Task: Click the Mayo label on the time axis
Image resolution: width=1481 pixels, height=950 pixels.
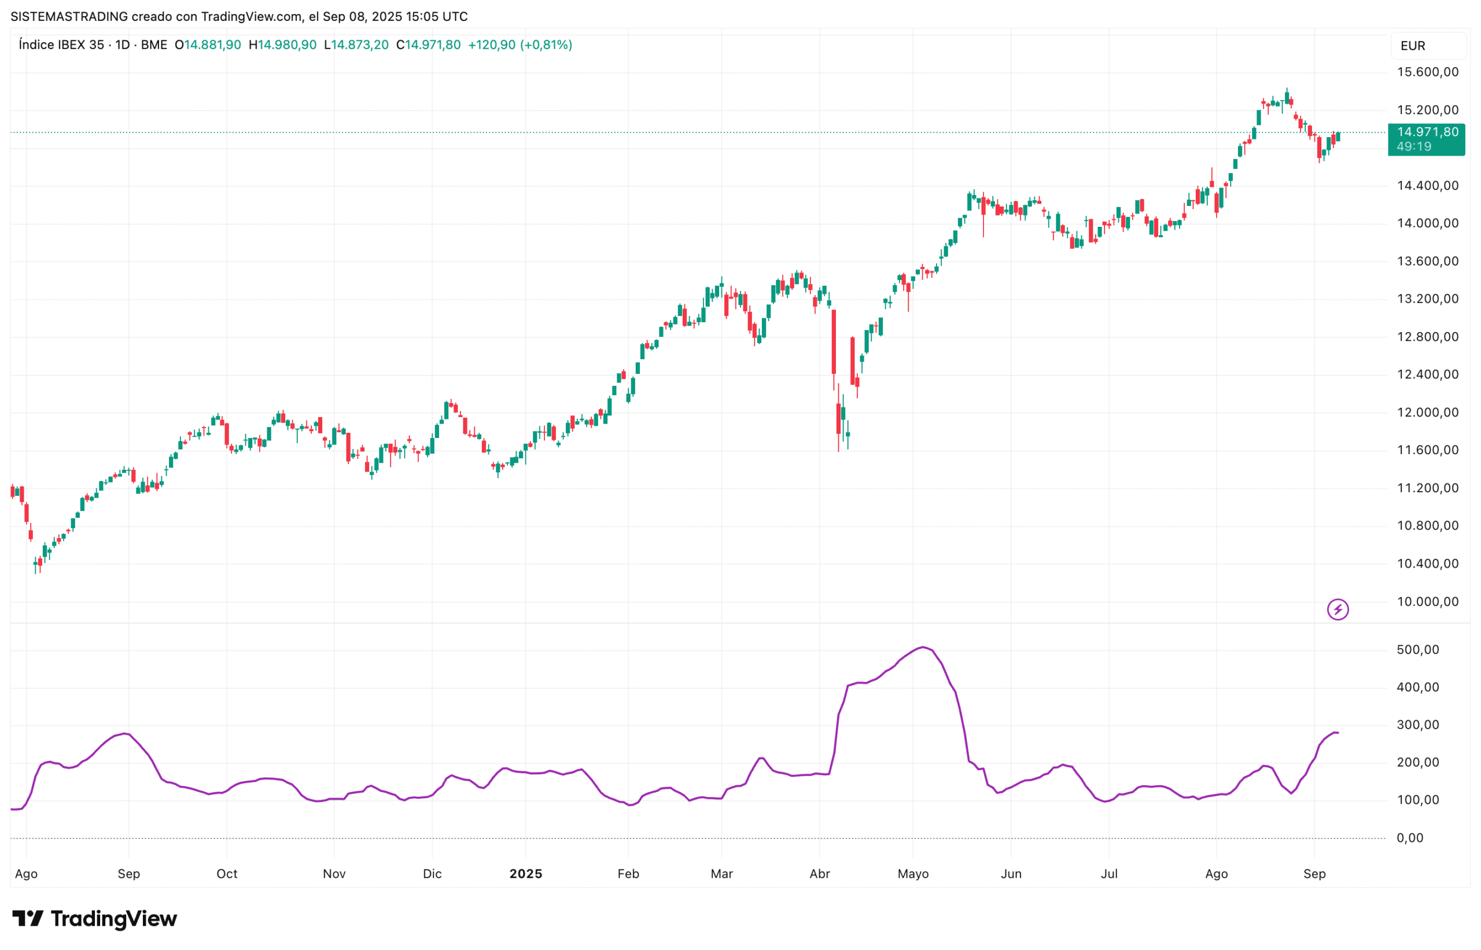Action: pos(912,874)
